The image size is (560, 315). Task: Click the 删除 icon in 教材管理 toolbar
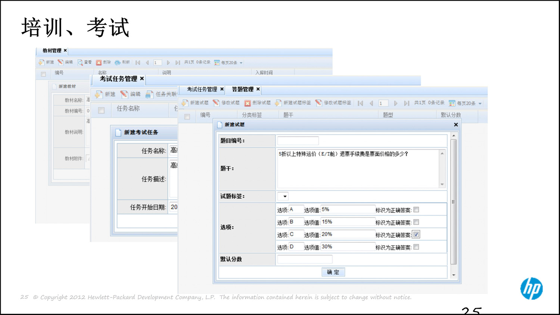[x=99, y=62]
